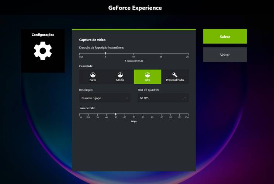Image resolution: width=274 pixels, height=184 pixels.
Task: Open the Resolução dropdown
Action: (105, 98)
